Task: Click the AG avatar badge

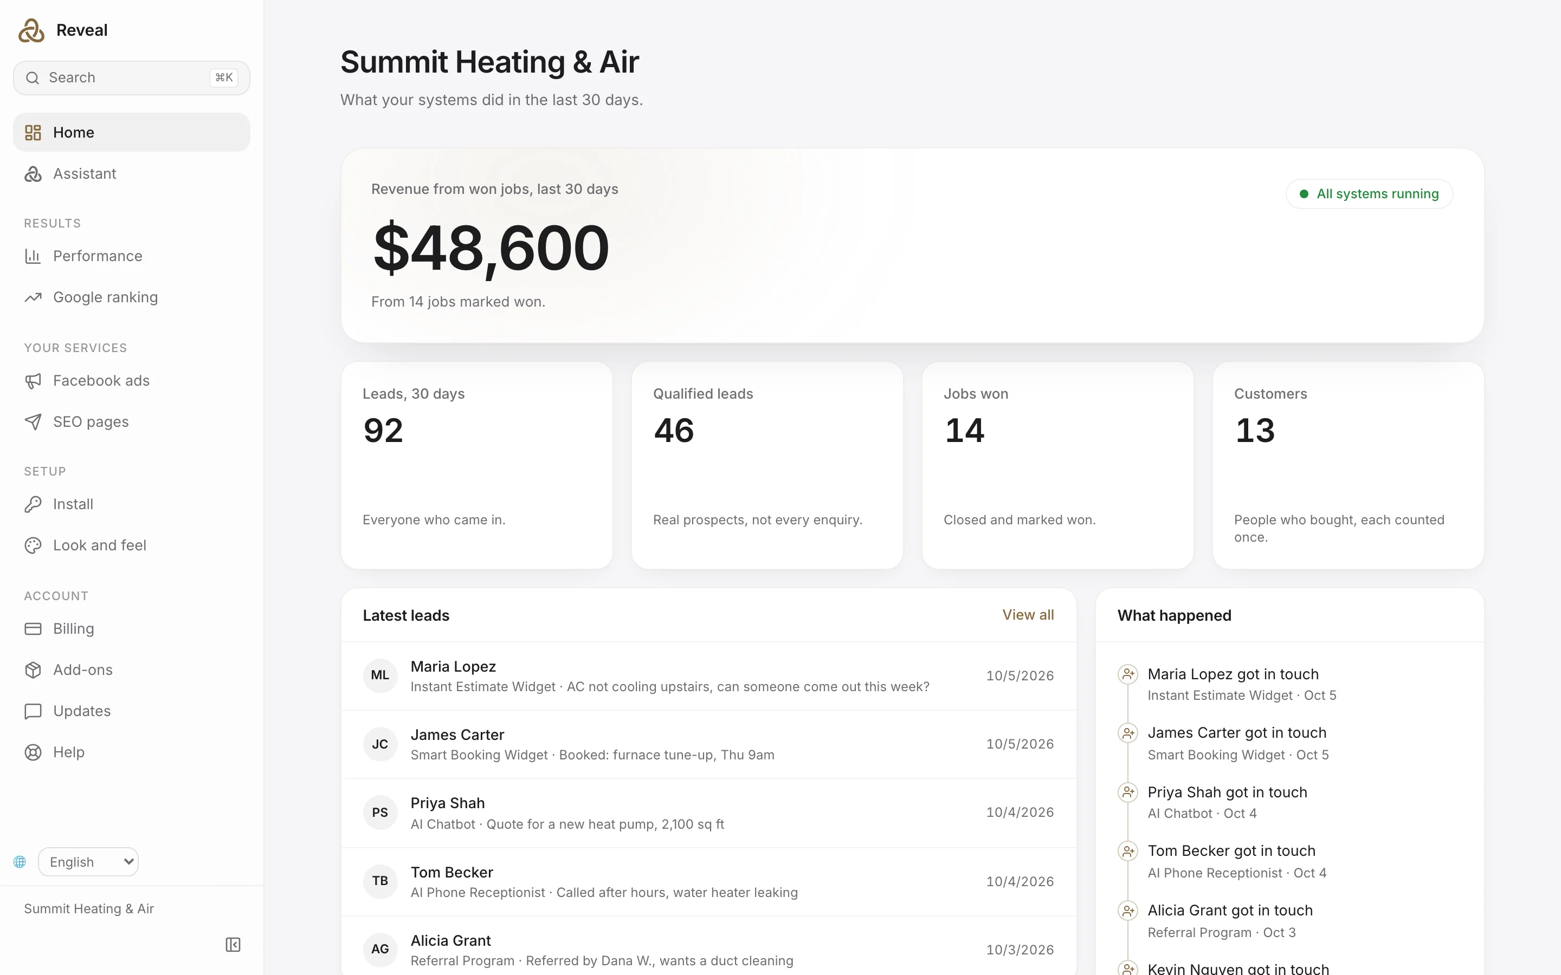Action: click(x=380, y=949)
